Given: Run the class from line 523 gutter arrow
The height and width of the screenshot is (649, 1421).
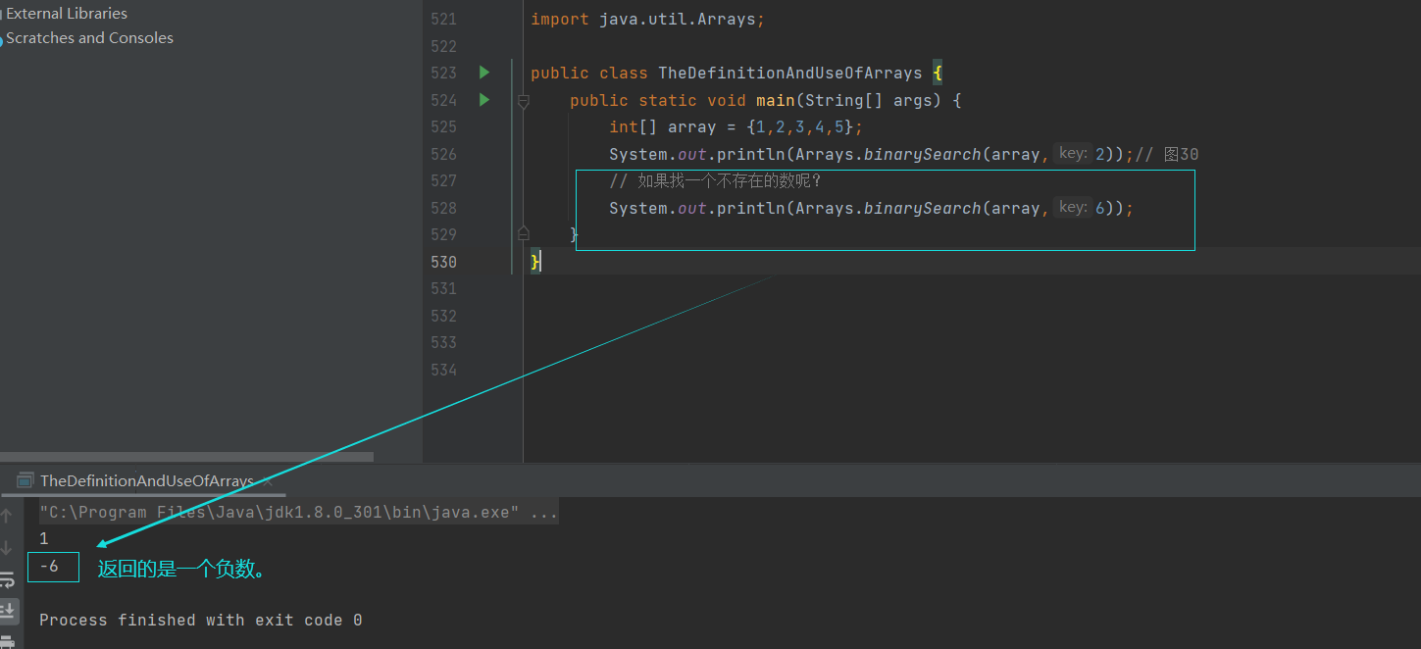Looking at the screenshot, I should [483, 73].
